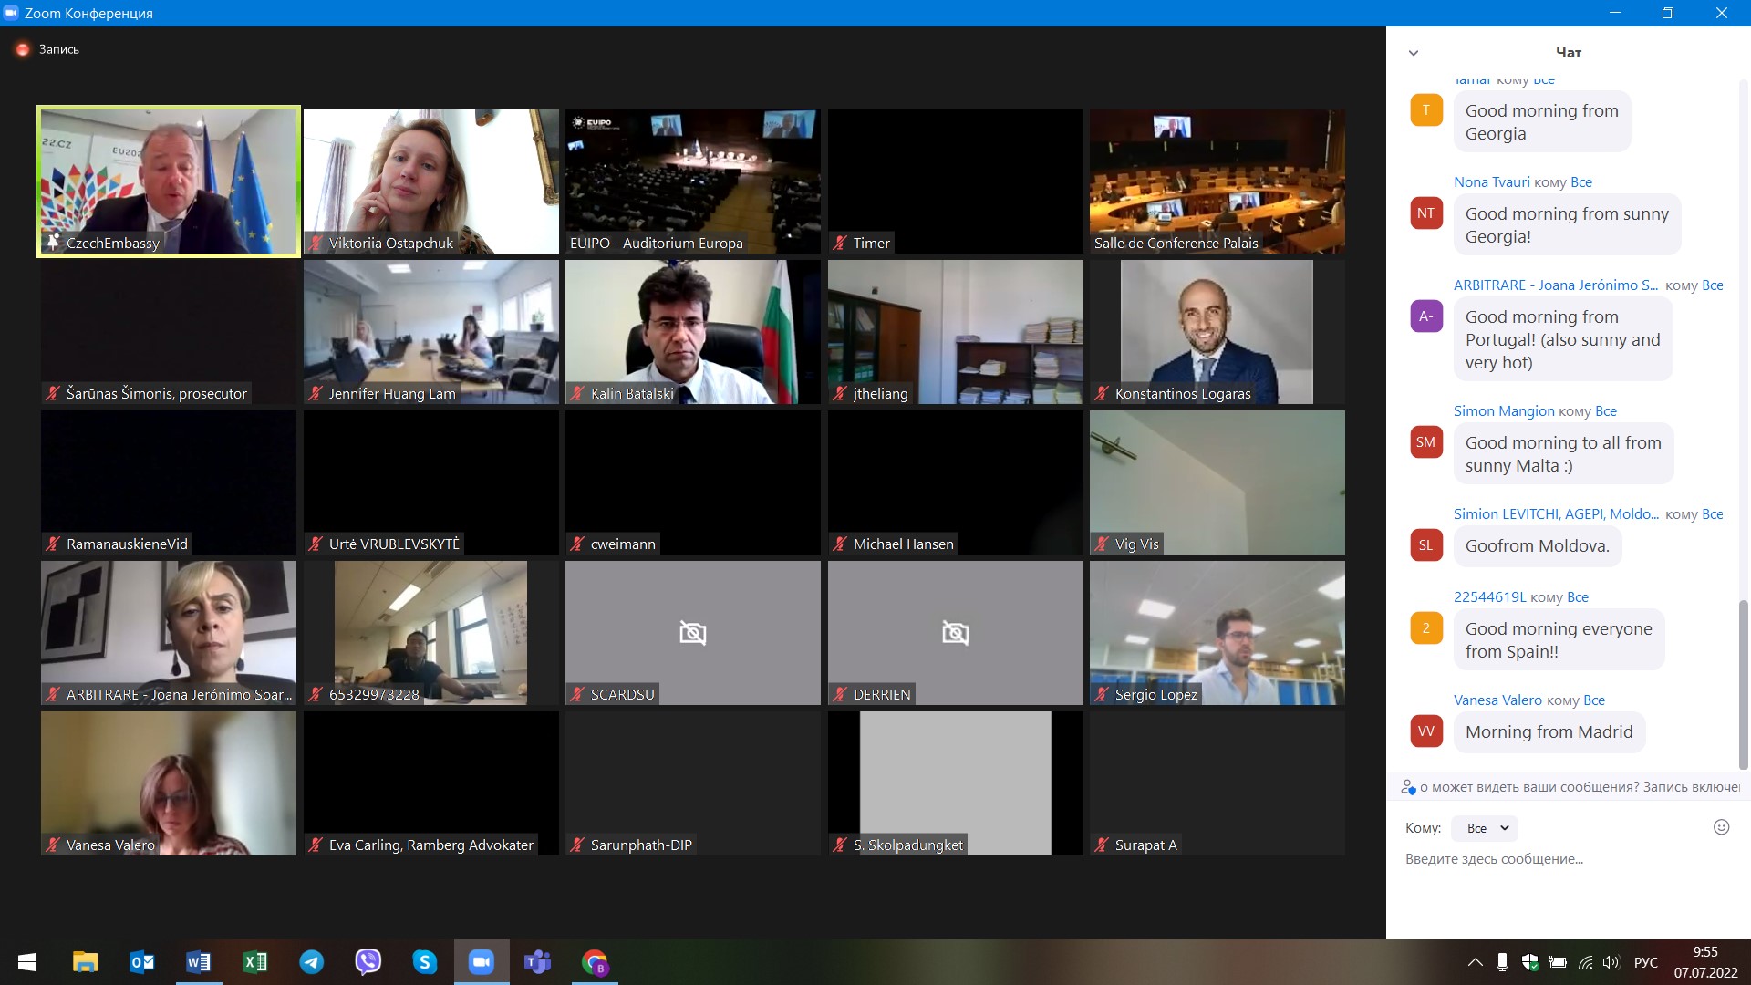The image size is (1751, 985).
Task: Select Kalin Batalski video thumbnail
Action: tap(692, 331)
